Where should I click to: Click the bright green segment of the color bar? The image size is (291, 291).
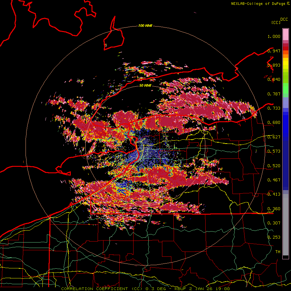pyautogui.click(x=286, y=88)
